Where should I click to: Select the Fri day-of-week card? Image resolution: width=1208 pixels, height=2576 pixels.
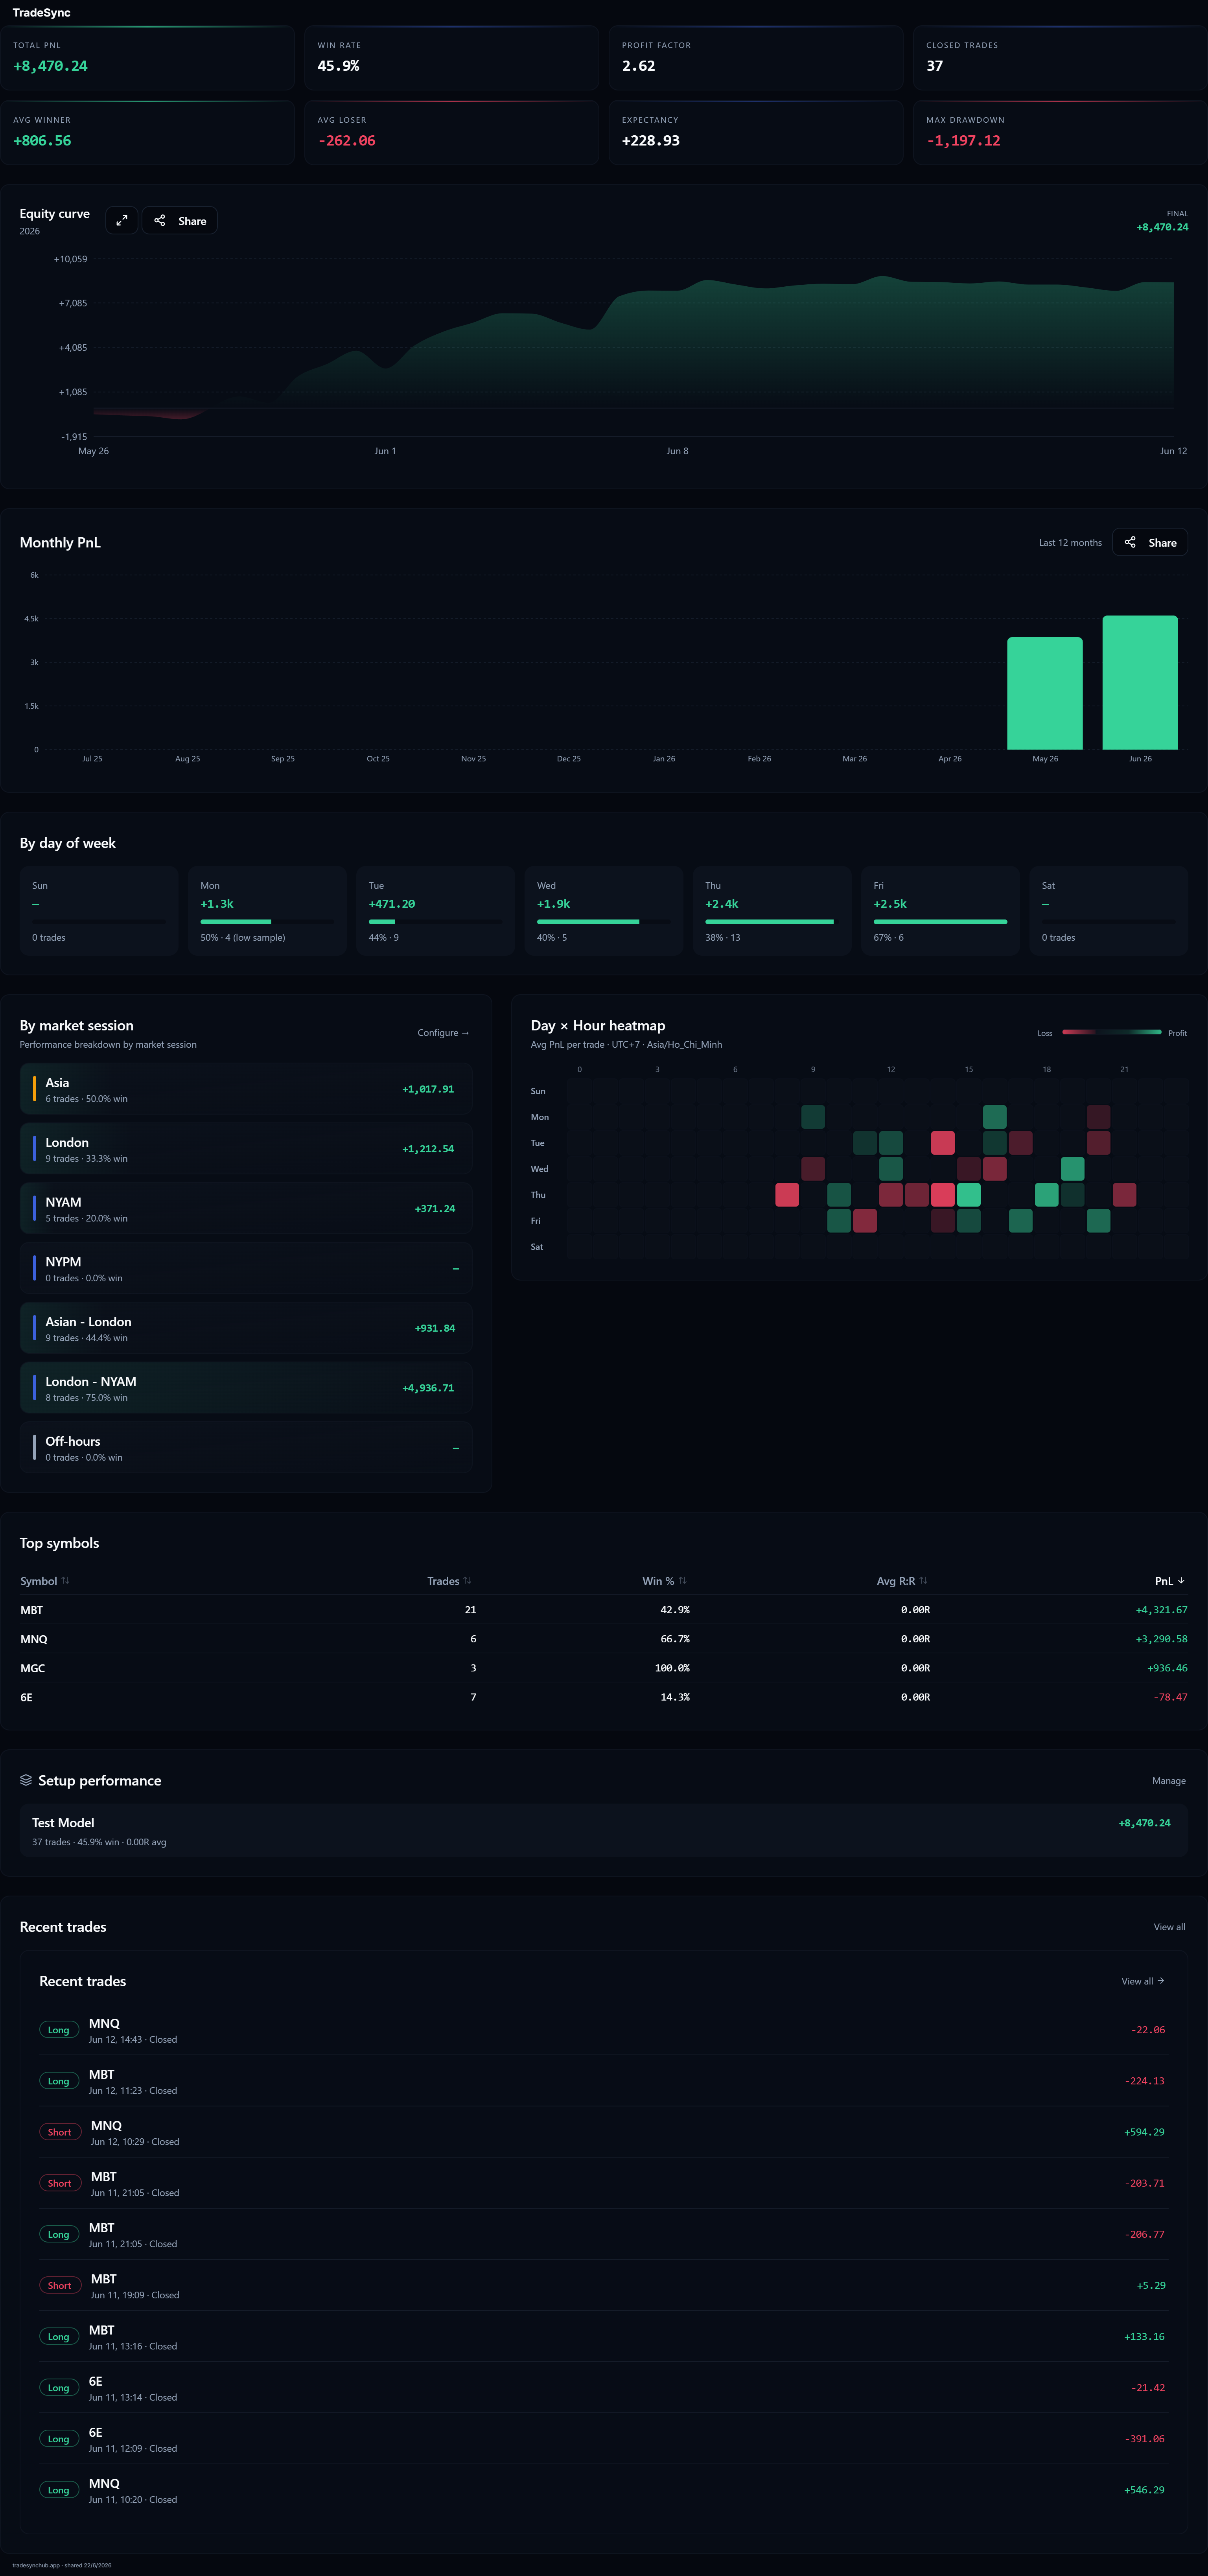pyautogui.click(x=940, y=911)
